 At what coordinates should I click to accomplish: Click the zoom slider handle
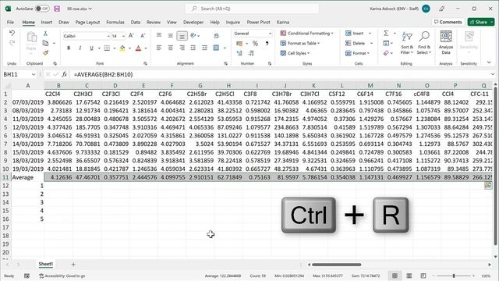click(454, 276)
